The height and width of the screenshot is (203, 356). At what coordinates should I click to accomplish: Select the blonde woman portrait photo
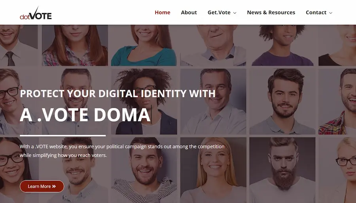[213, 170]
